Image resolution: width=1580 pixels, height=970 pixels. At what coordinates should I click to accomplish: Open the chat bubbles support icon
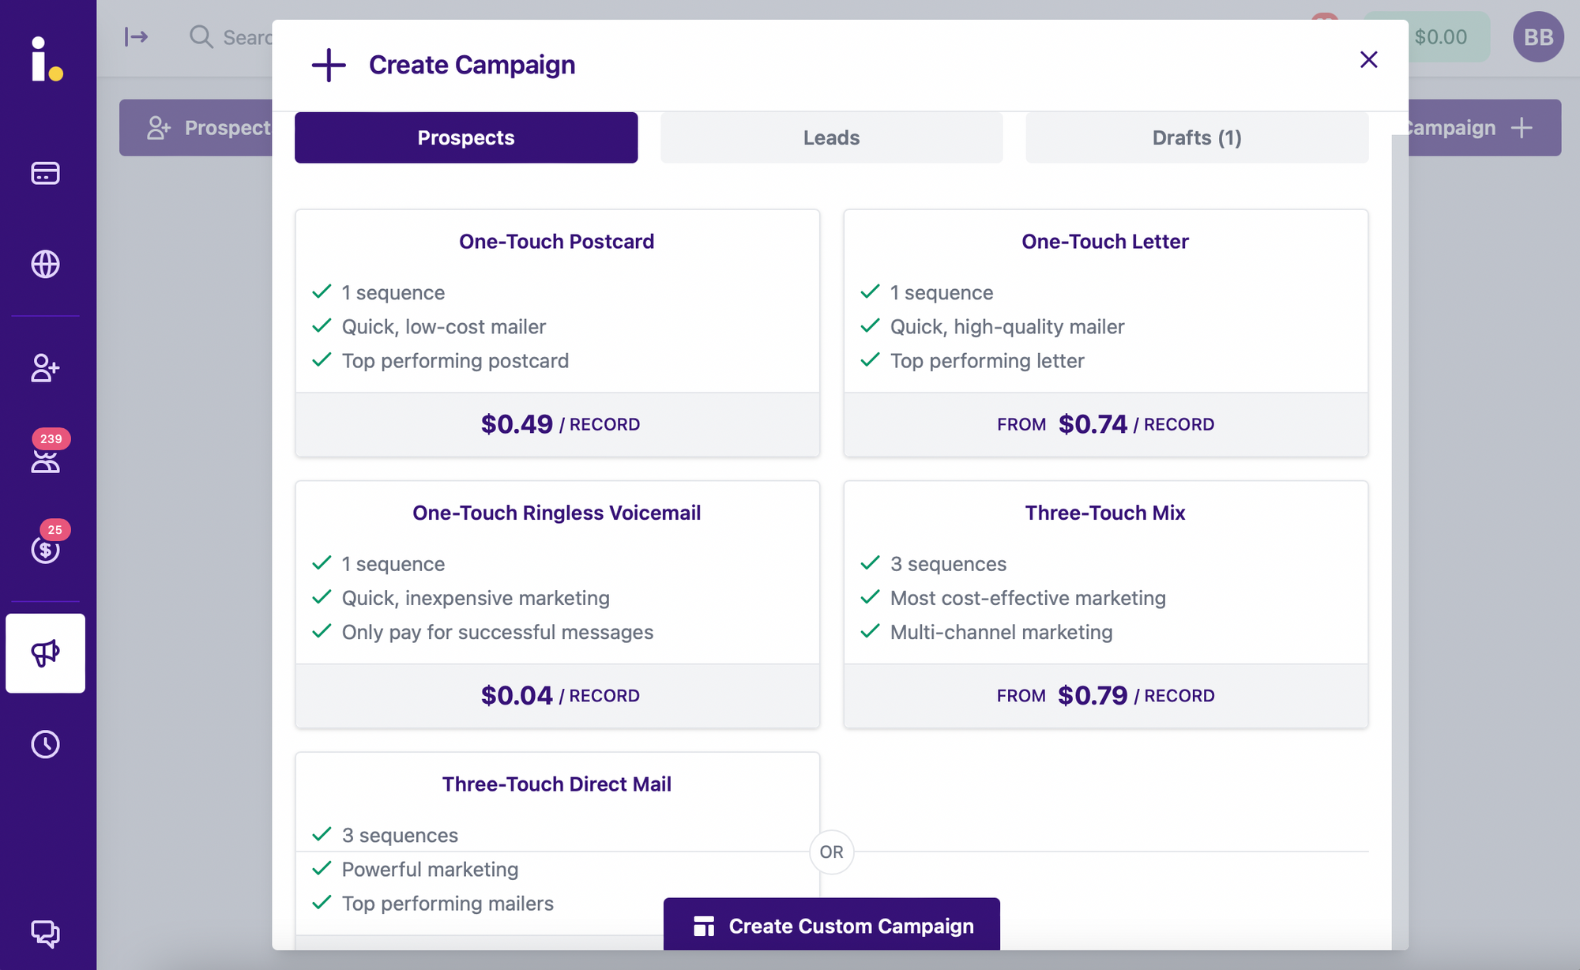pyautogui.click(x=45, y=933)
